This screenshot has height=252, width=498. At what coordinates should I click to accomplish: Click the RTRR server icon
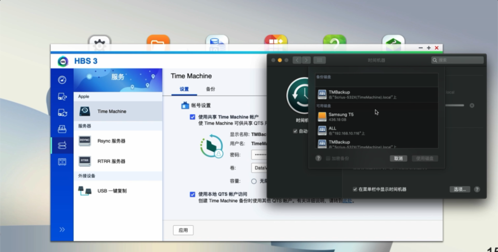[x=84, y=161]
